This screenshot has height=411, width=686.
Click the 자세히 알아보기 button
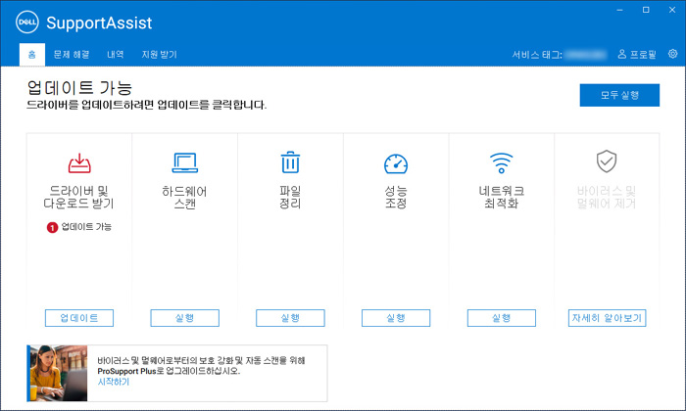(x=607, y=318)
